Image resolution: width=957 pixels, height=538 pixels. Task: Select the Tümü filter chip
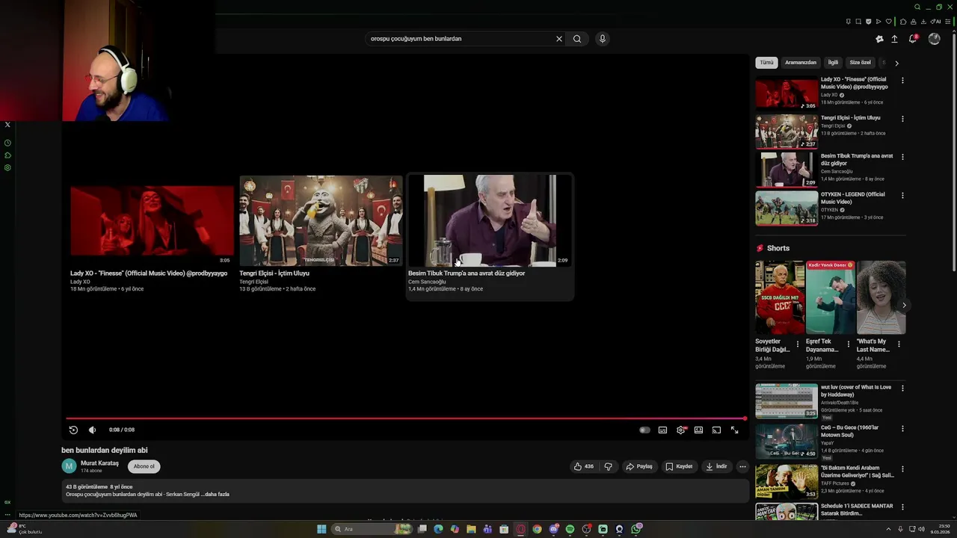pos(766,63)
